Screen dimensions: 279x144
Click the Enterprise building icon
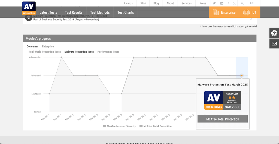click(x=216, y=12)
